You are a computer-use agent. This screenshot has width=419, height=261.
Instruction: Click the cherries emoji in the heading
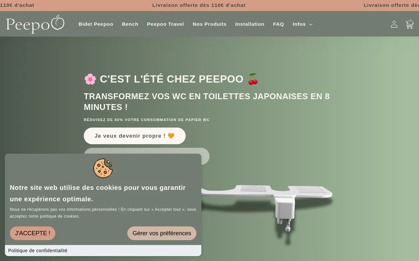pyautogui.click(x=253, y=79)
